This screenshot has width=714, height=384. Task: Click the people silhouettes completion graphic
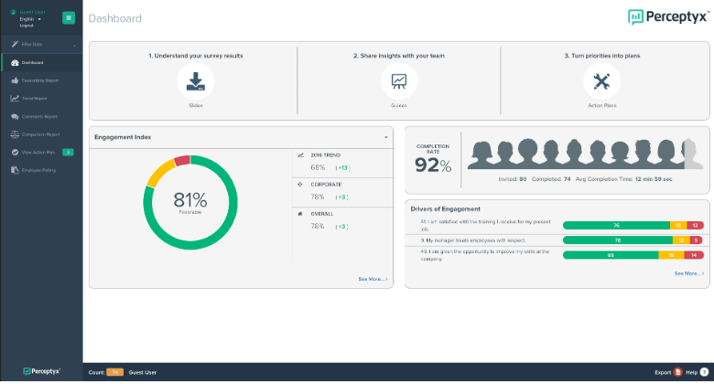585,154
